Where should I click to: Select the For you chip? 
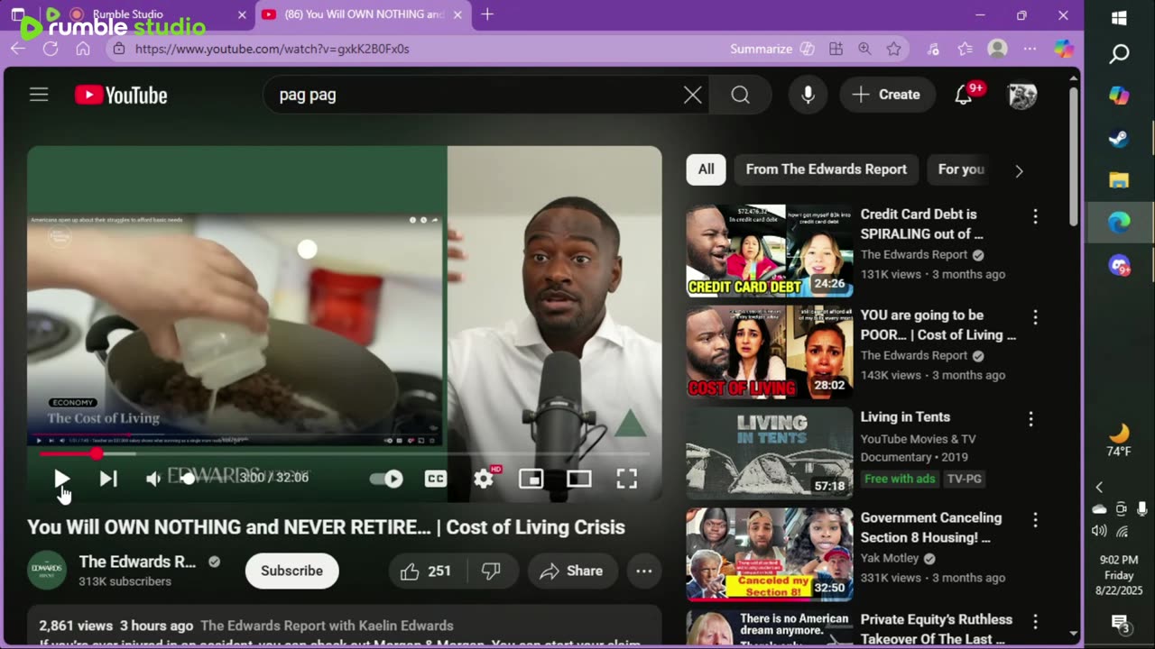[x=961, y=169]
